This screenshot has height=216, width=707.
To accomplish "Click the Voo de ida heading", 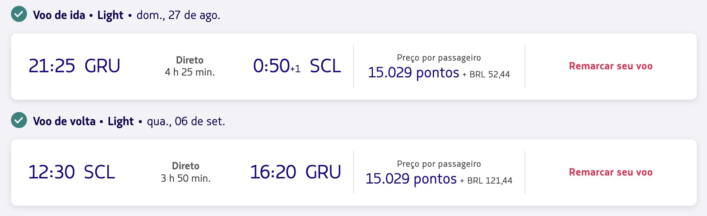I will click(x=59, y=15).
